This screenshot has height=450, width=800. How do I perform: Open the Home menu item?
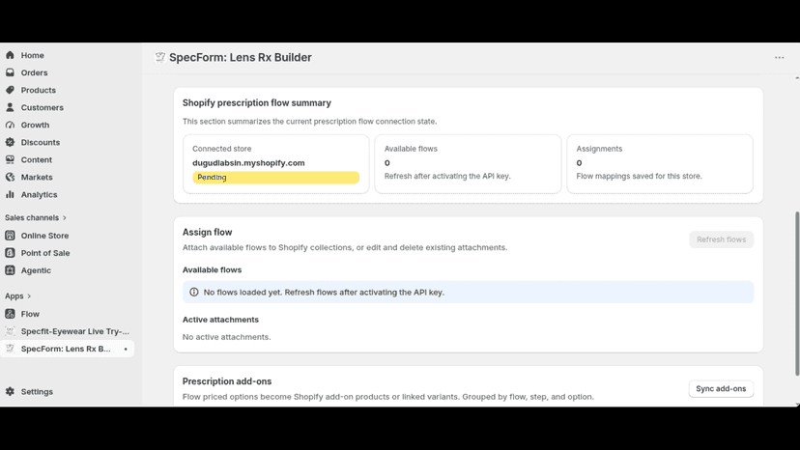(x=32, y=55)
